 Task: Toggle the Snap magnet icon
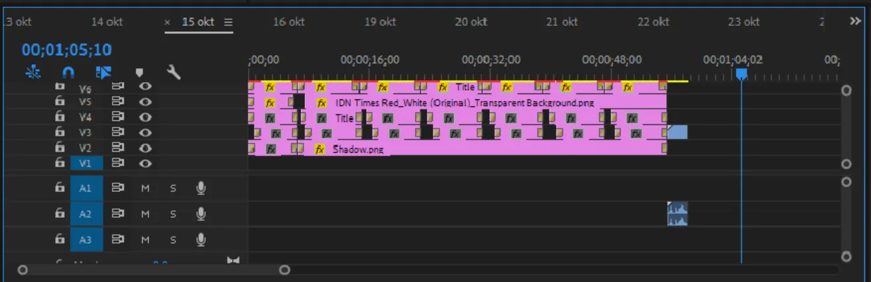coord(68,72)
